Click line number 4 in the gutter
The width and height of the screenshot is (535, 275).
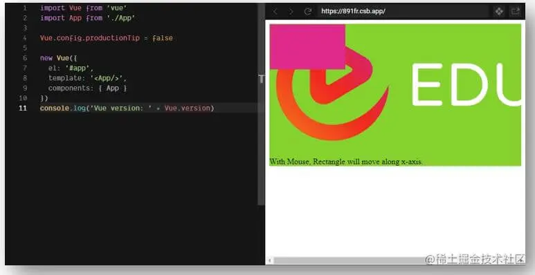coord(24,38)
